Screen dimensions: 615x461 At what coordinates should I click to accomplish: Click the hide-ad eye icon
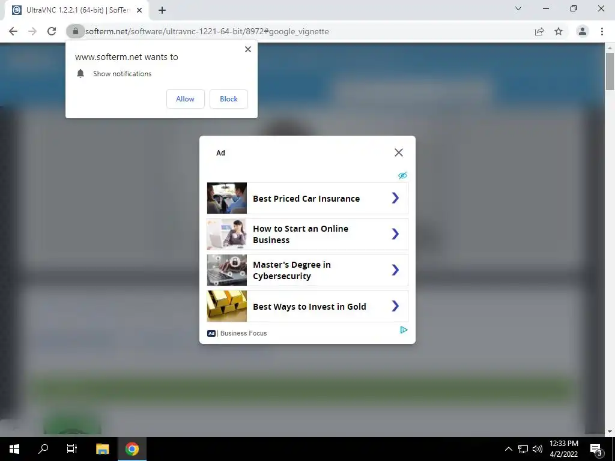402,175
